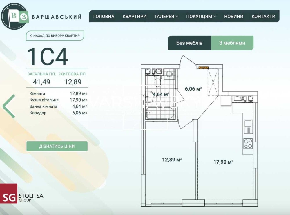Open the Головна menu item
This screenshot has width=290, height=215.
pos(104,17)
